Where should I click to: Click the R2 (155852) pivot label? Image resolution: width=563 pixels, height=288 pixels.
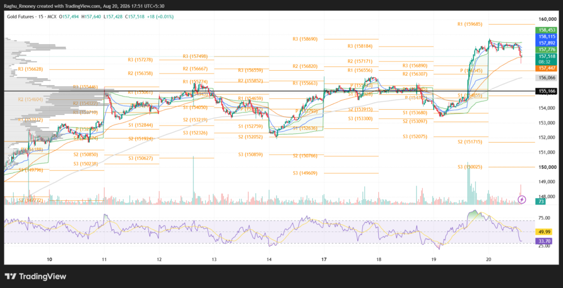251,81
